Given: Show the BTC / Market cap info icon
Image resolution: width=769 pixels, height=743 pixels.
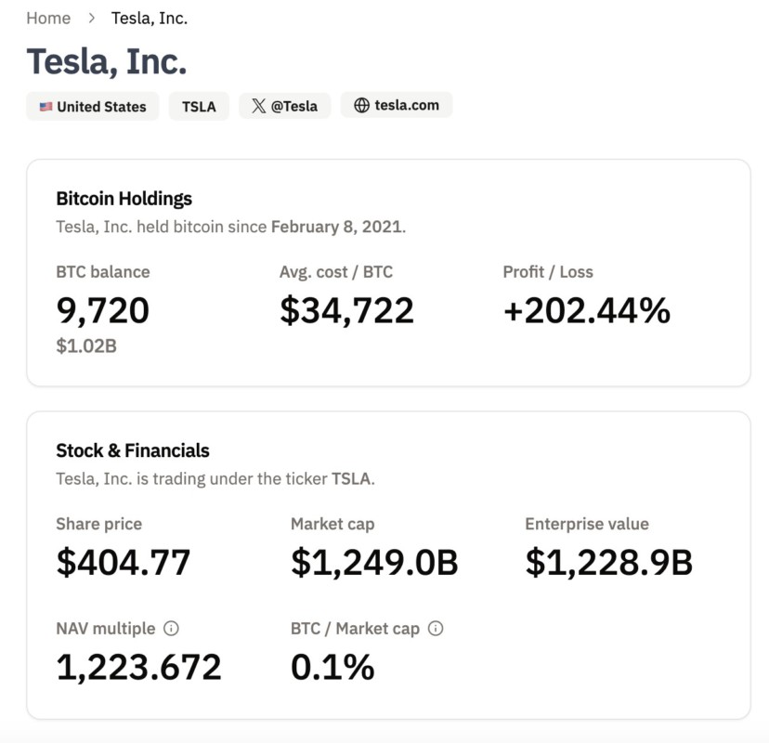Looking at the screenshot, I should coord(436,629).
